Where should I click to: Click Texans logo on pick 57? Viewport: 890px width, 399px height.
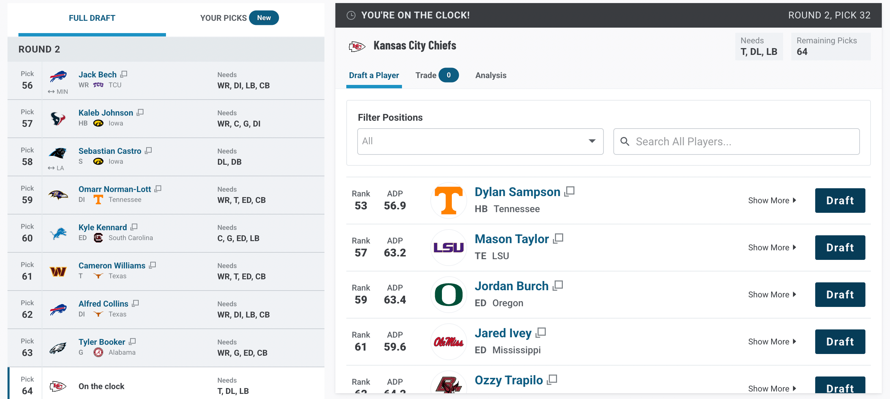(x=58, y=119)
